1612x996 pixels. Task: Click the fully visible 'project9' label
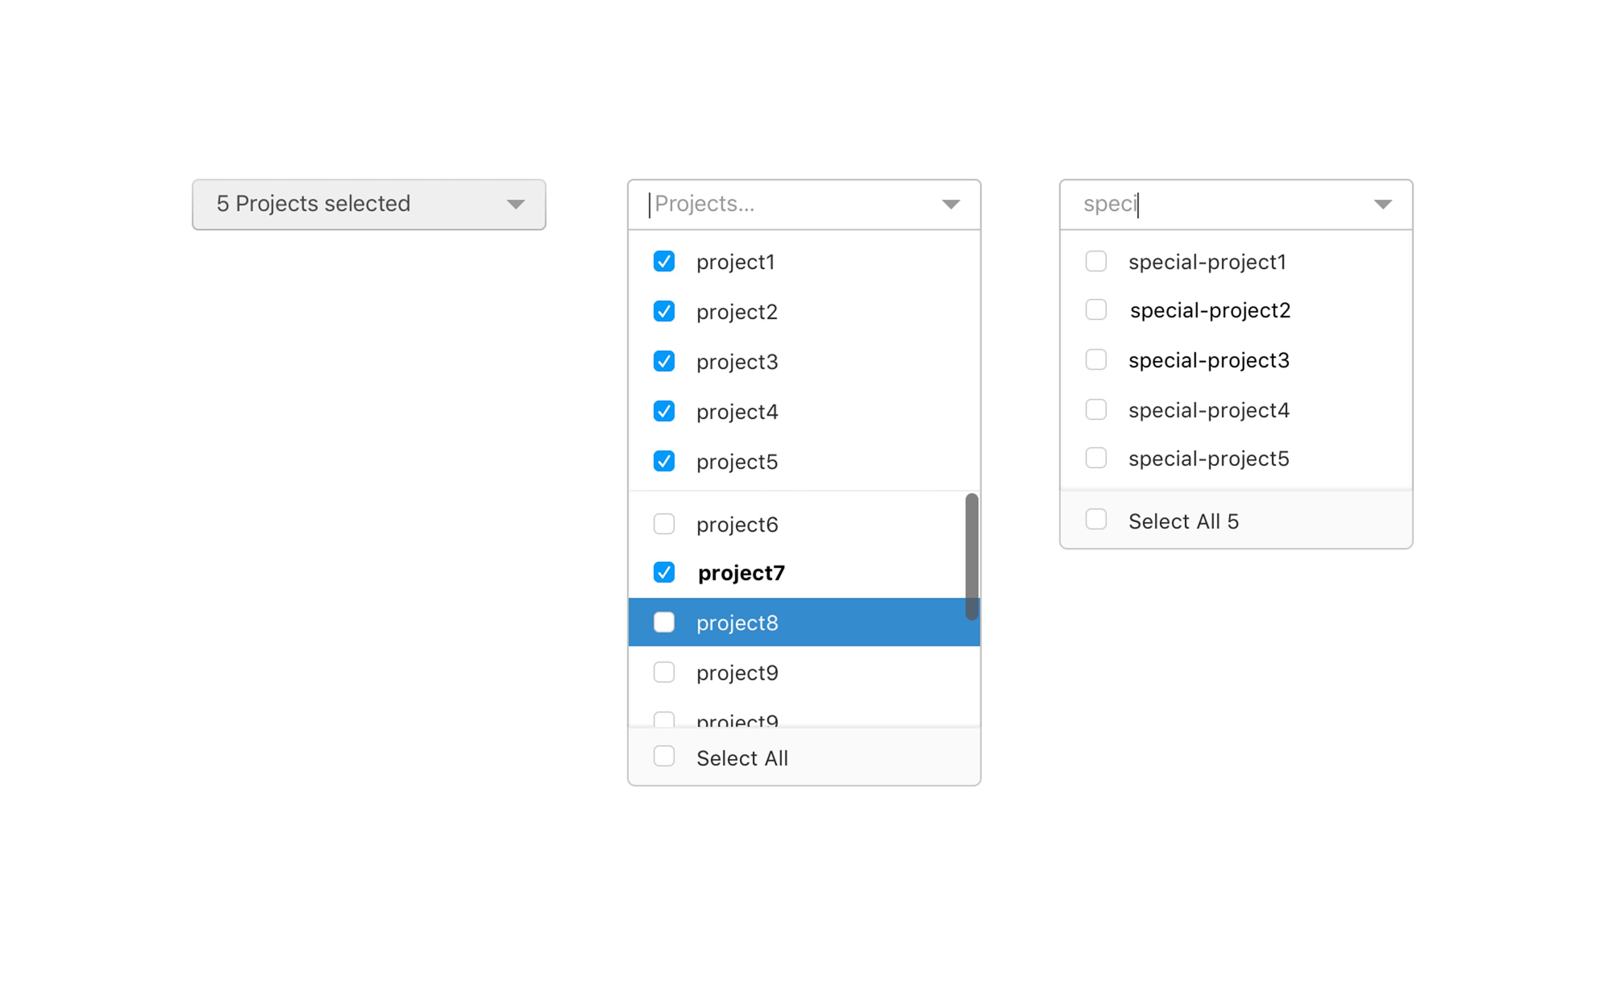[737, 673]
